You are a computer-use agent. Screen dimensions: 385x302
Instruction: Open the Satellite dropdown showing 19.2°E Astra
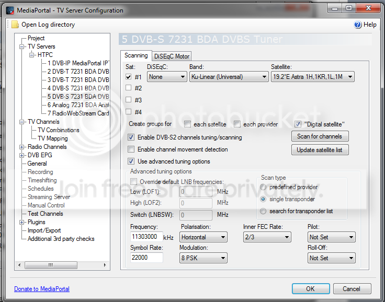click(x=313, y=77)
